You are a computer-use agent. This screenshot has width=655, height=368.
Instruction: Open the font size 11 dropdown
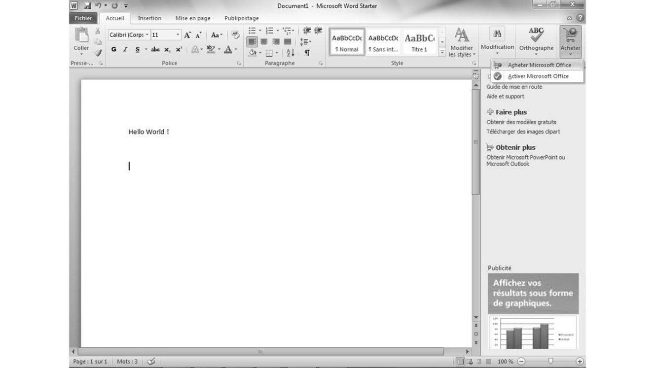point(178,35)
